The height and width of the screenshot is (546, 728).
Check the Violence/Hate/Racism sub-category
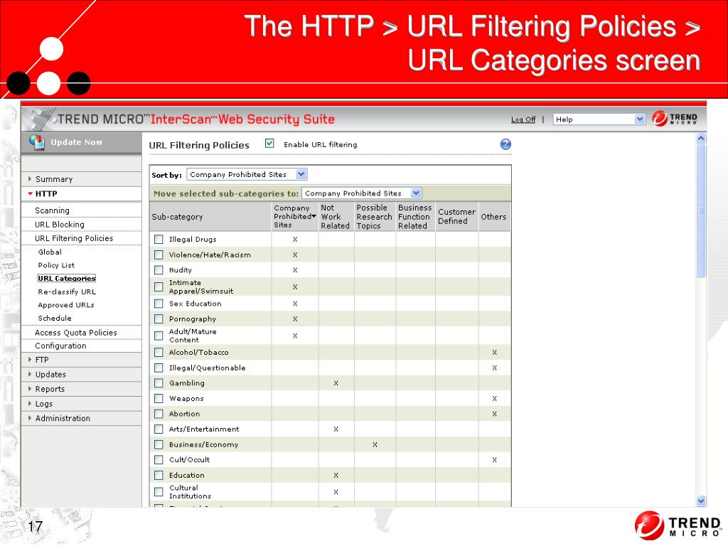(159, 255)
